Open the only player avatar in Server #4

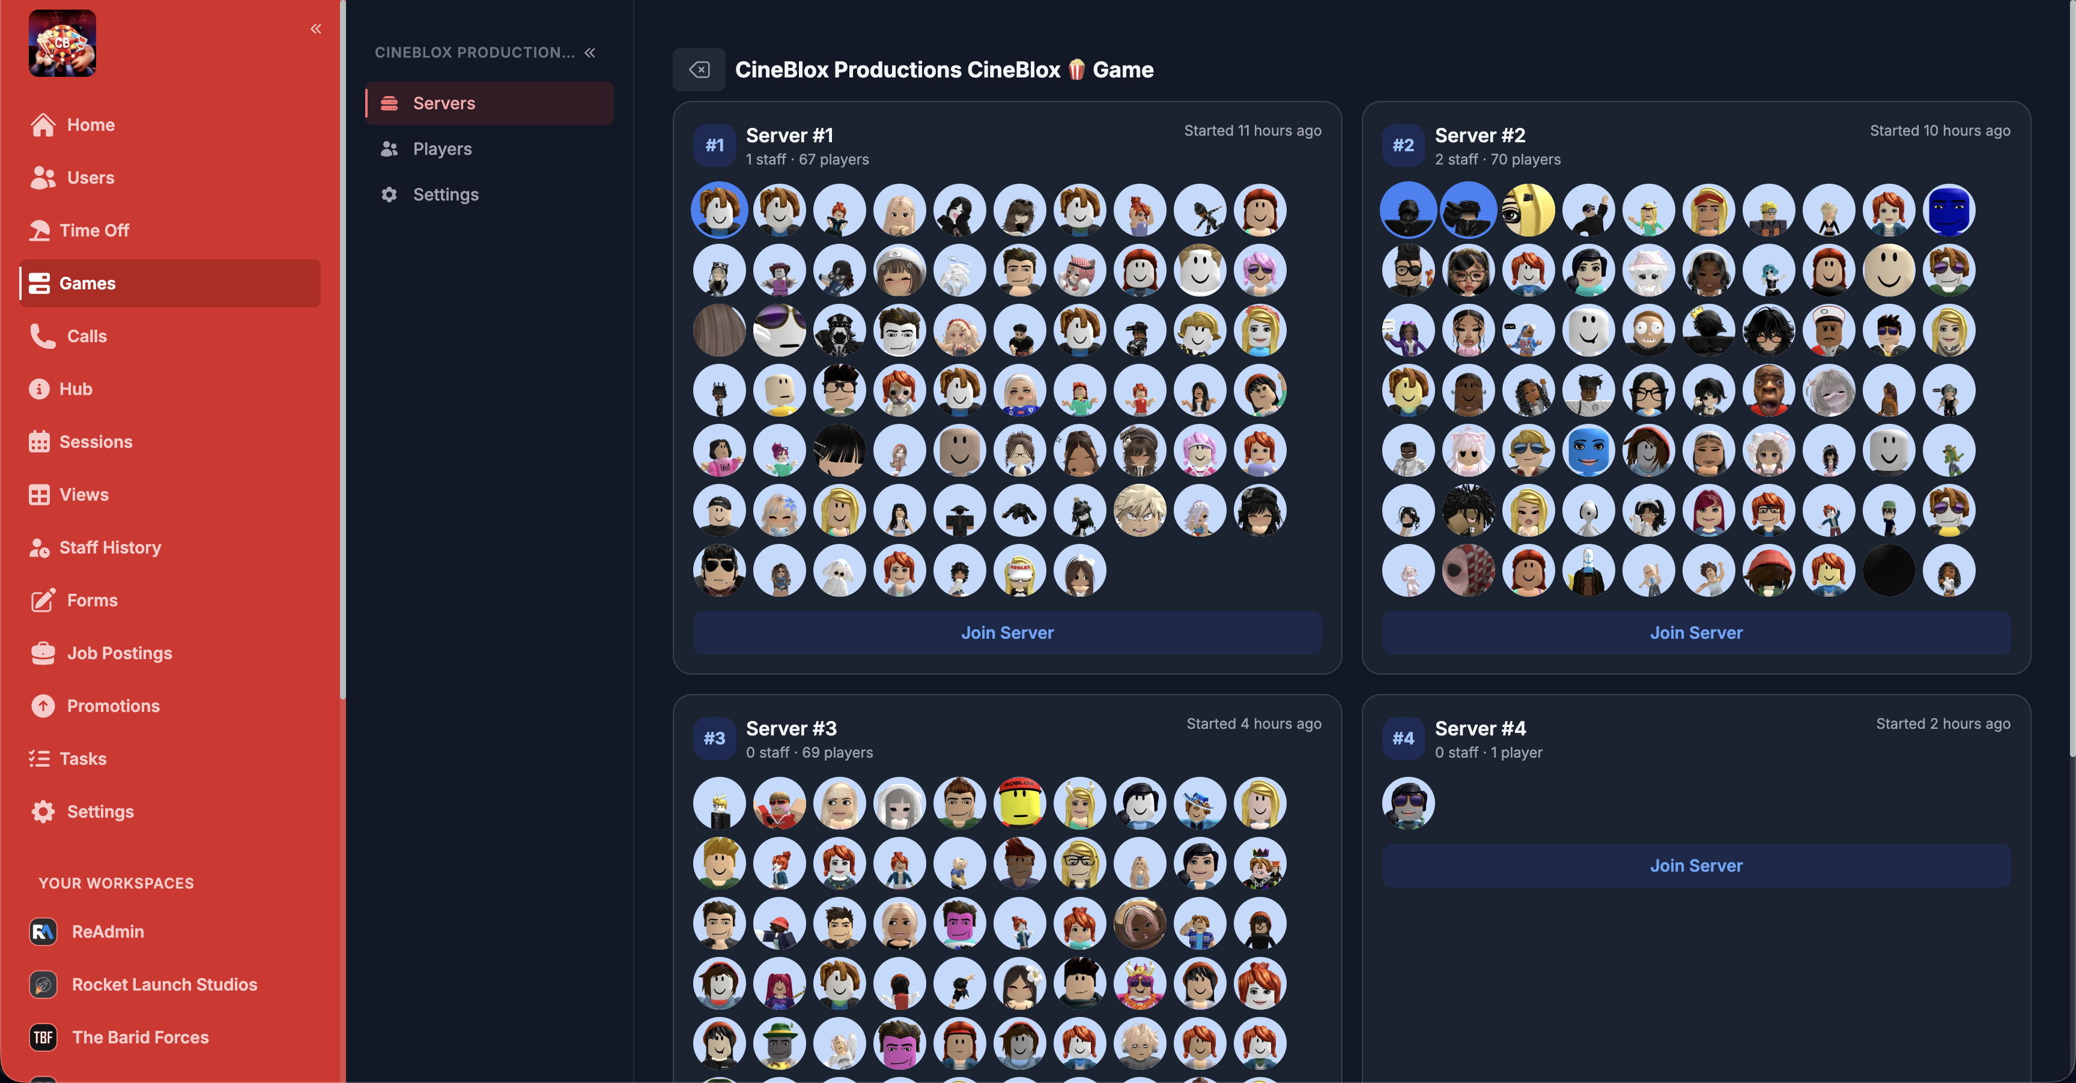[1408, 804]
